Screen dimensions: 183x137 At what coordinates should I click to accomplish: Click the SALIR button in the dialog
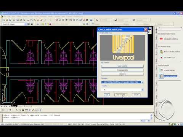136,95
